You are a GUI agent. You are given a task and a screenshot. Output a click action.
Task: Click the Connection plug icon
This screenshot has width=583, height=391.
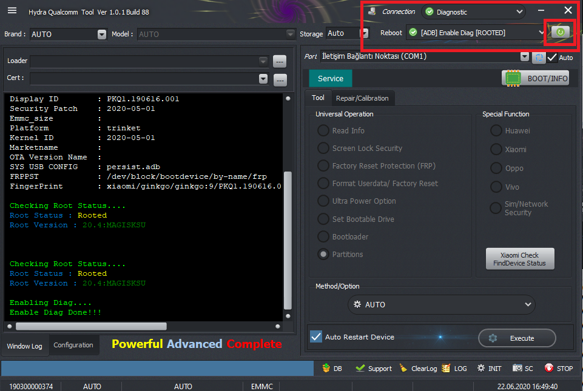coord(371,12)
